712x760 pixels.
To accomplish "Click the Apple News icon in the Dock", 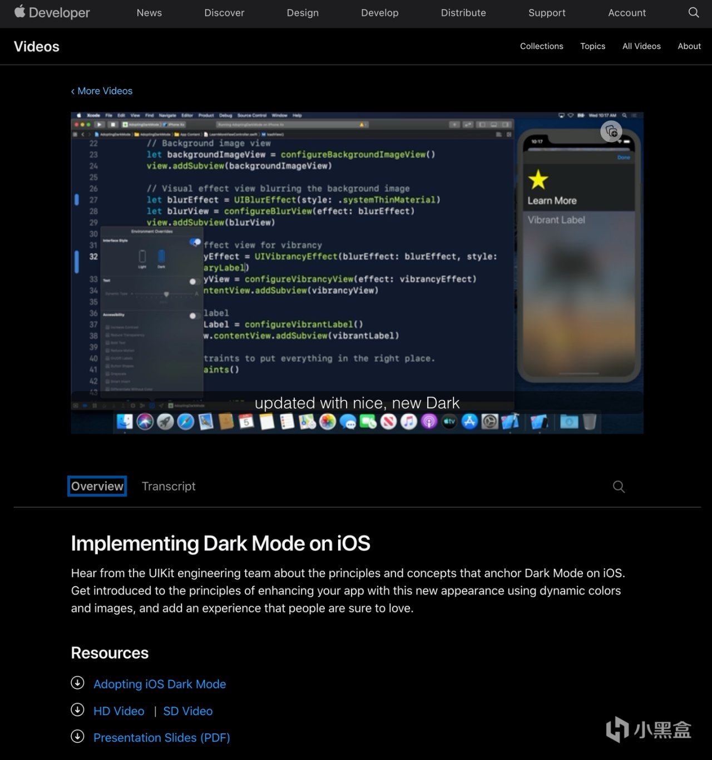I will point(389,422).
